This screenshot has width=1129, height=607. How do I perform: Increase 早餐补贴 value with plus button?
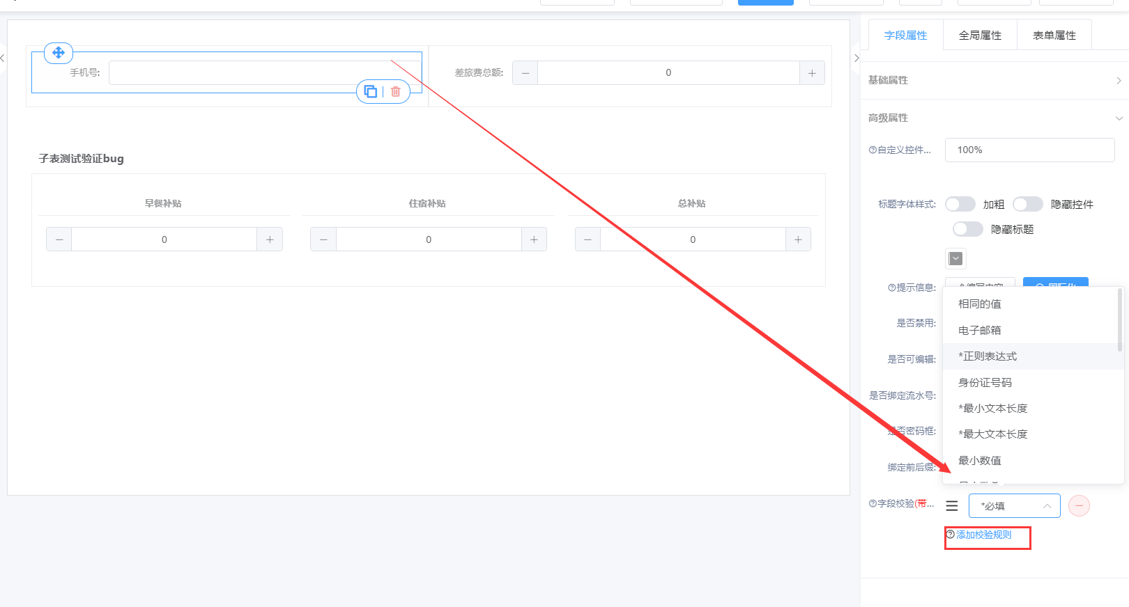270,239
